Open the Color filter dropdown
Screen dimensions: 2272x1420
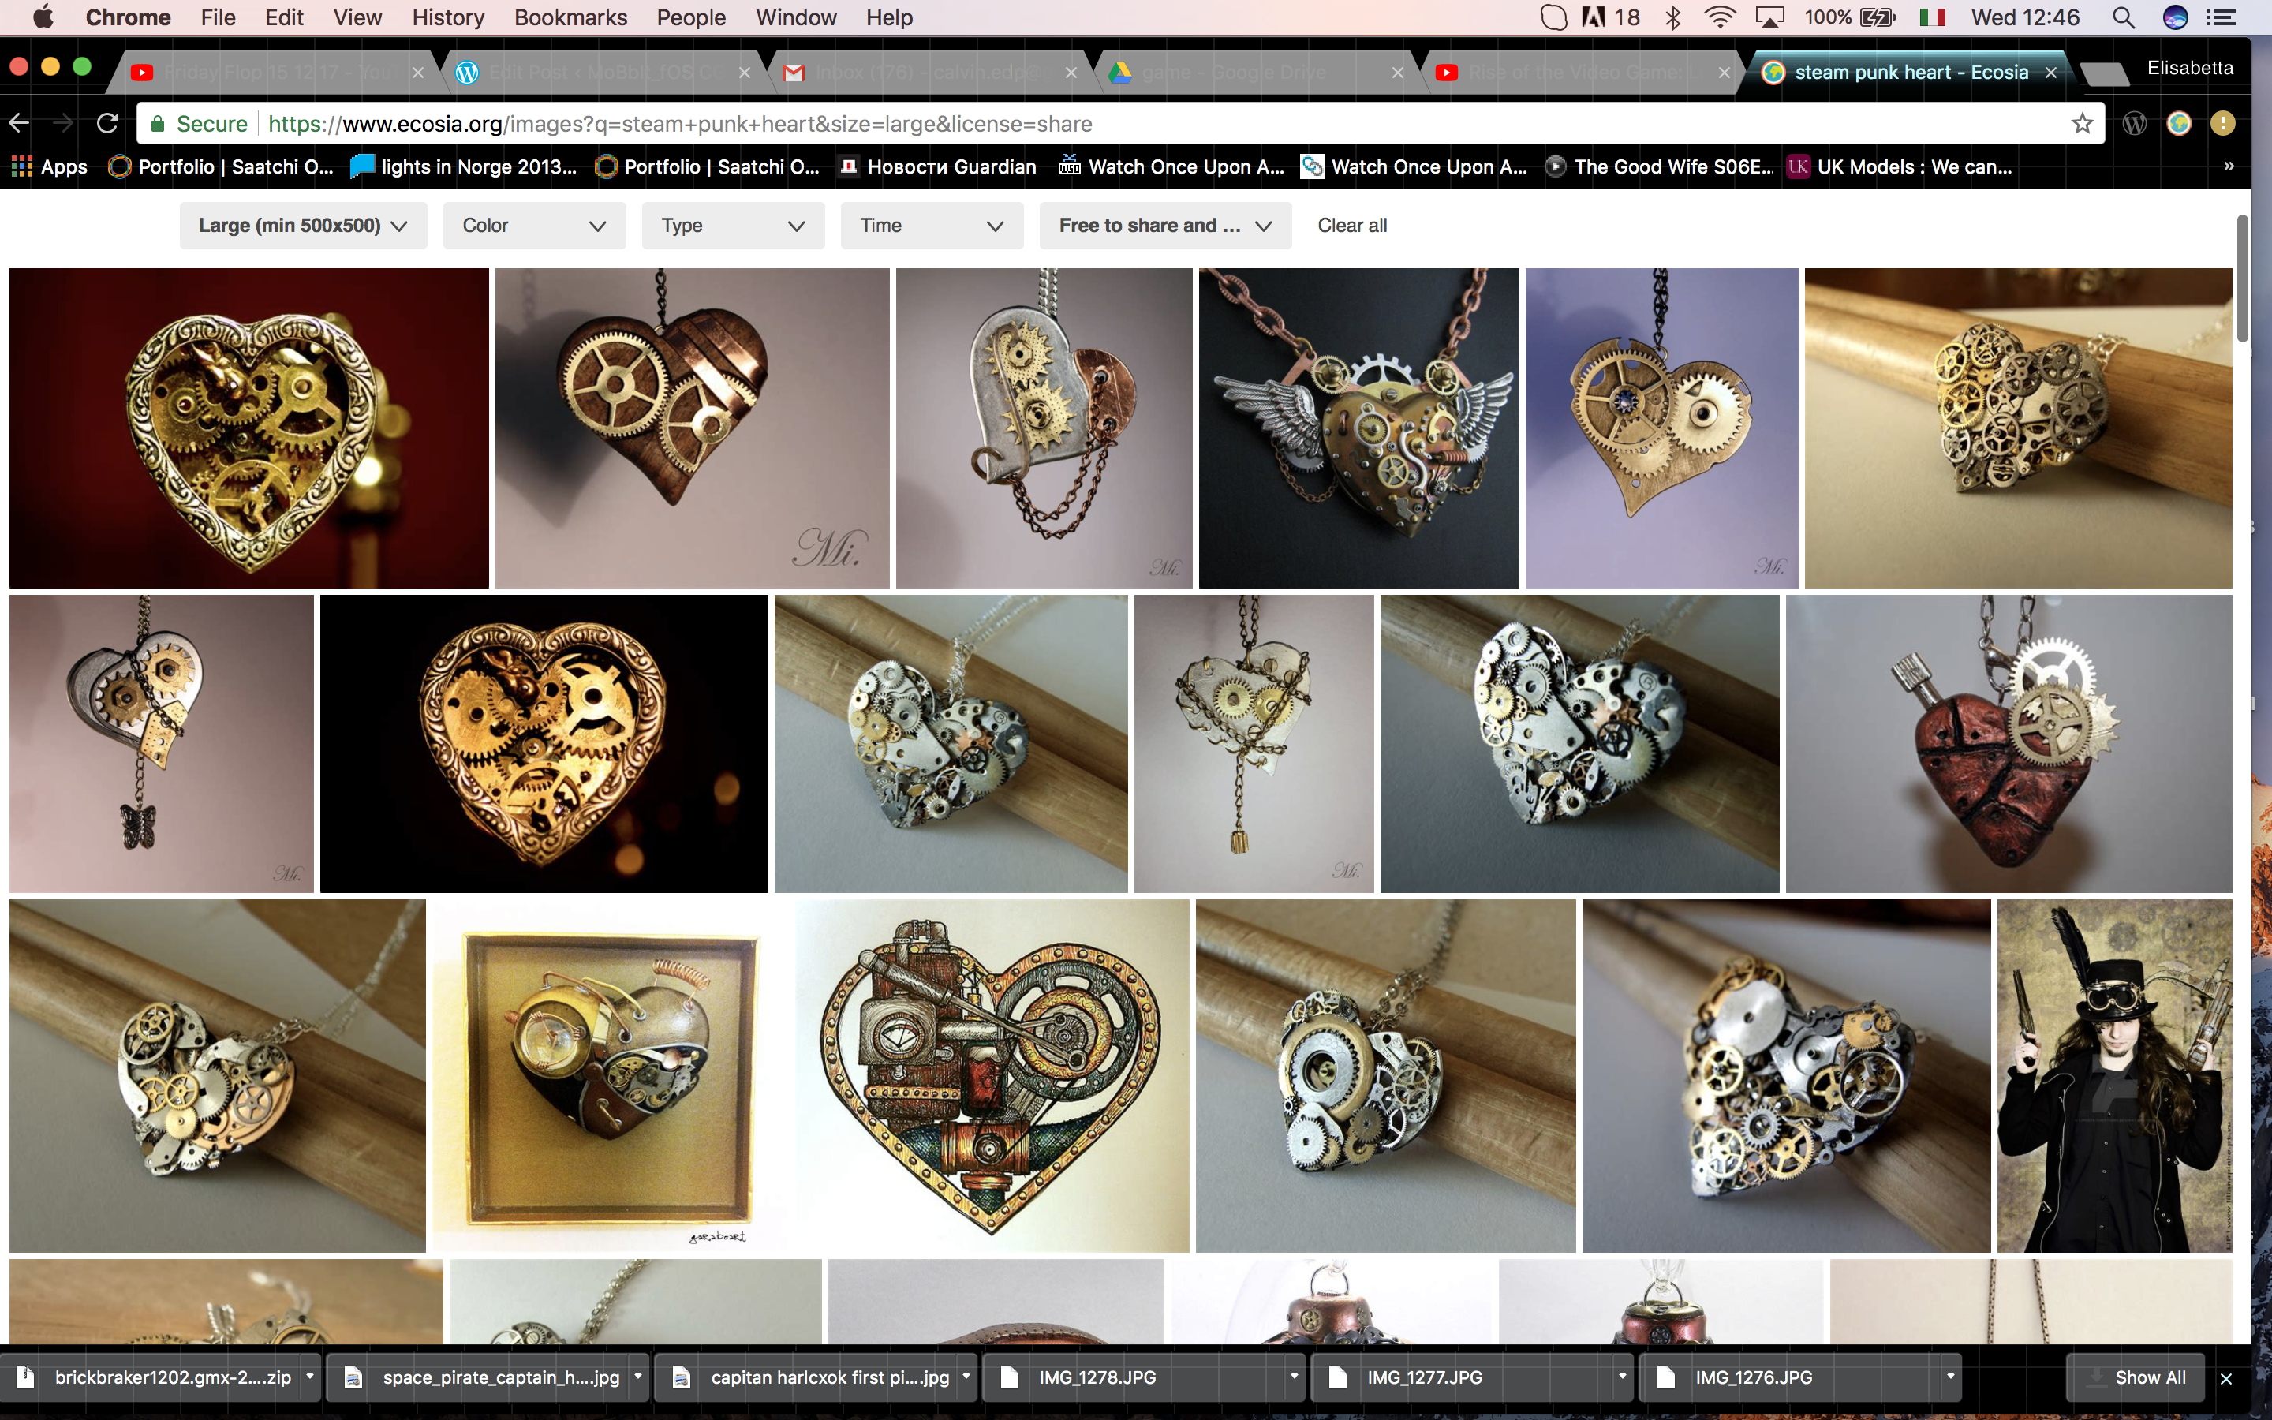533,226
